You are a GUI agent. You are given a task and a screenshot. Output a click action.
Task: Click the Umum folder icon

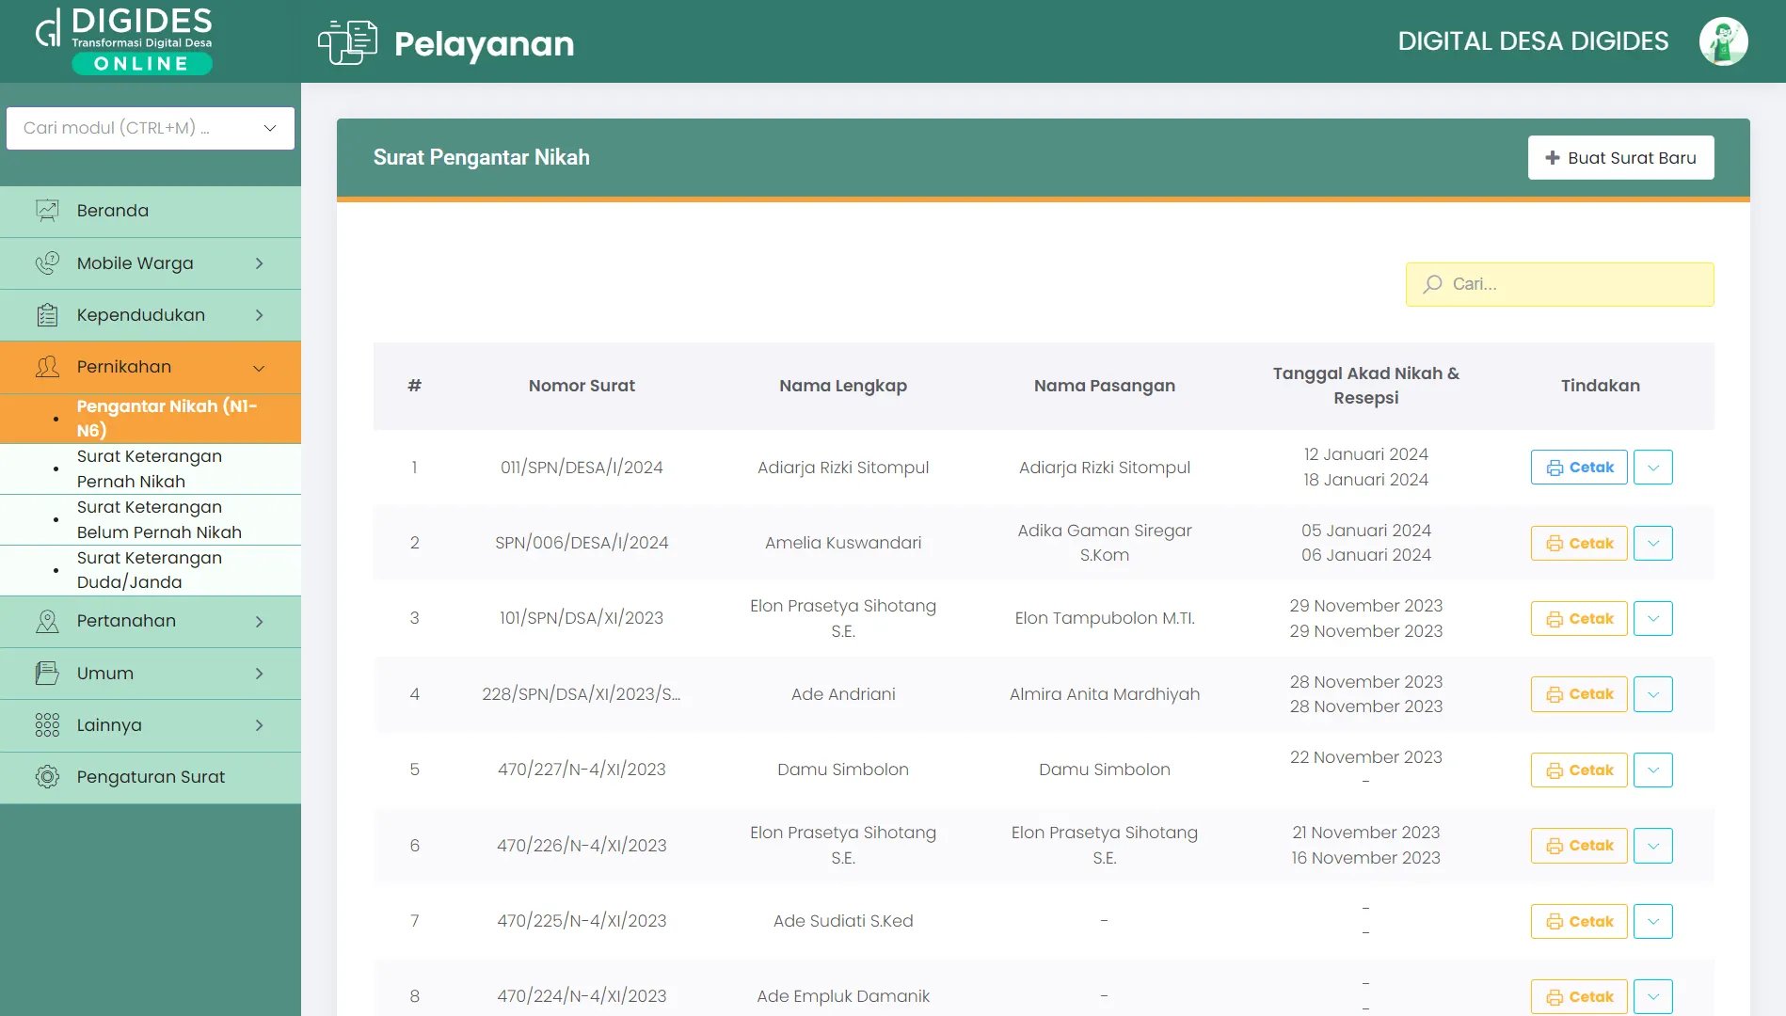click(x=47, y=674)
